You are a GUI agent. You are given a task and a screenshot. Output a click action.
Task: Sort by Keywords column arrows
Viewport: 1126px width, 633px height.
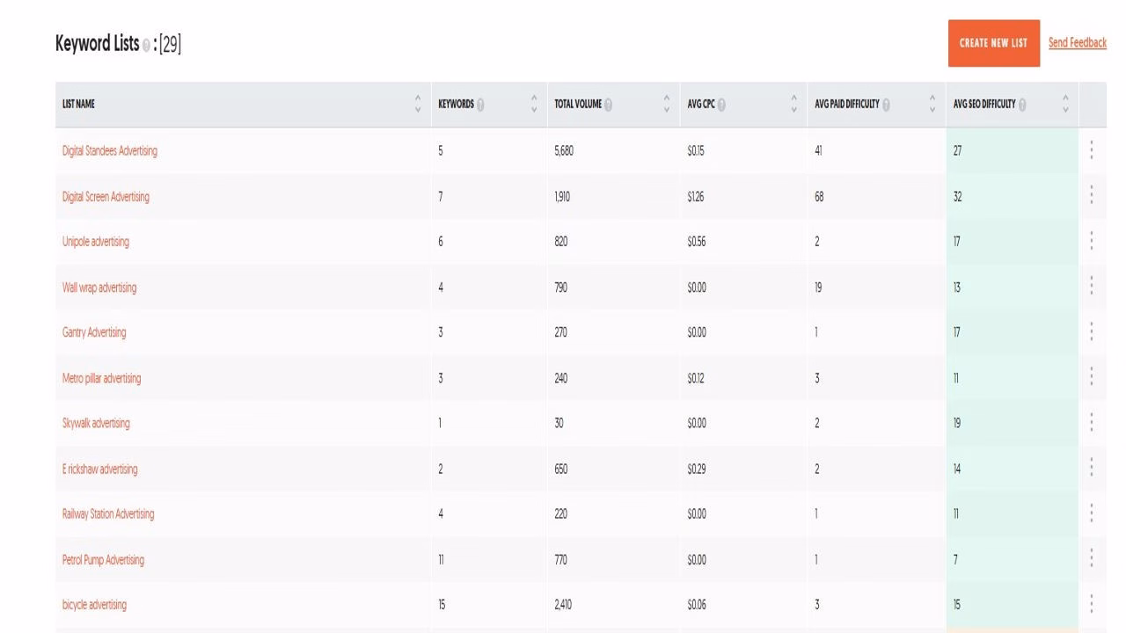tap(534, 104)
